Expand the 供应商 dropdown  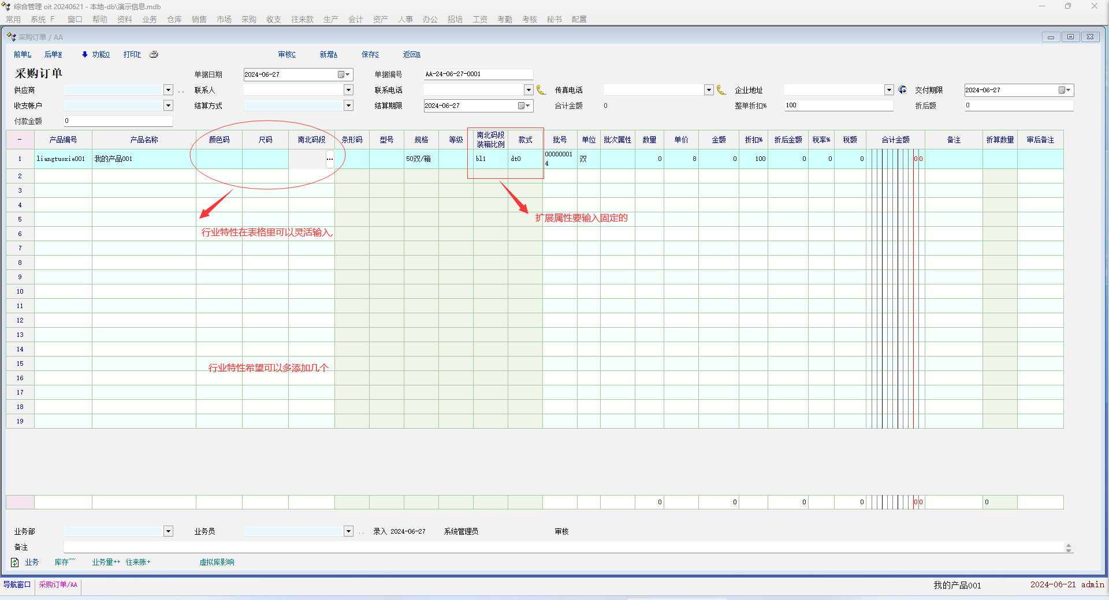tap(168, 90)
